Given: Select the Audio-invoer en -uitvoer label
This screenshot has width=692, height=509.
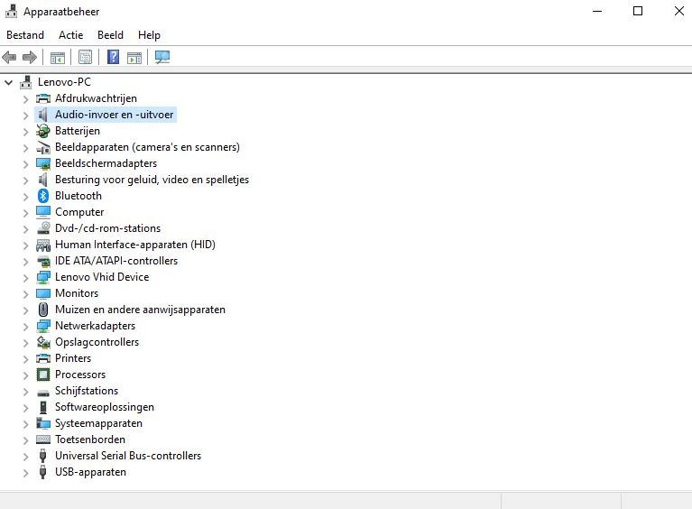Looking at the screenshot, I should 114,115.
